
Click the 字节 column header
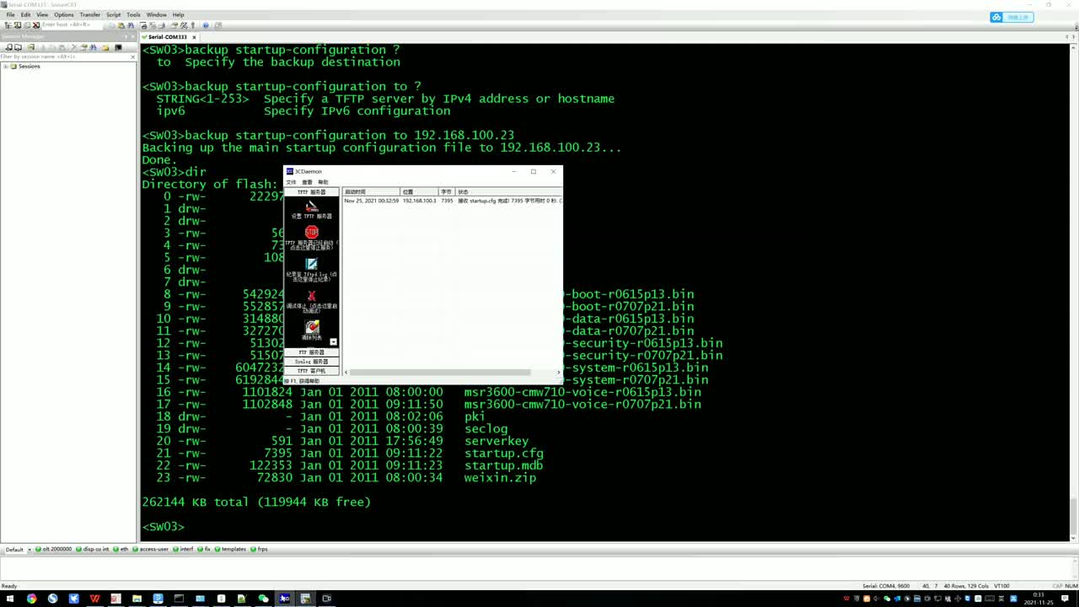click(x=447, y=192)
